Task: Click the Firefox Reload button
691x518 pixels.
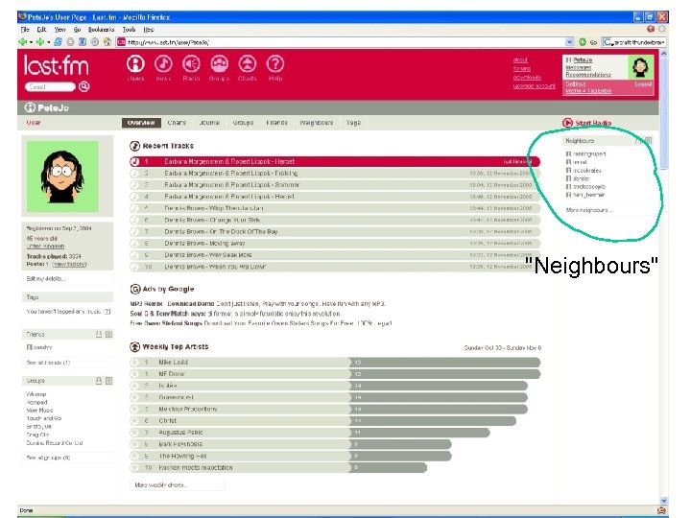Action: (x=59, y=42)
